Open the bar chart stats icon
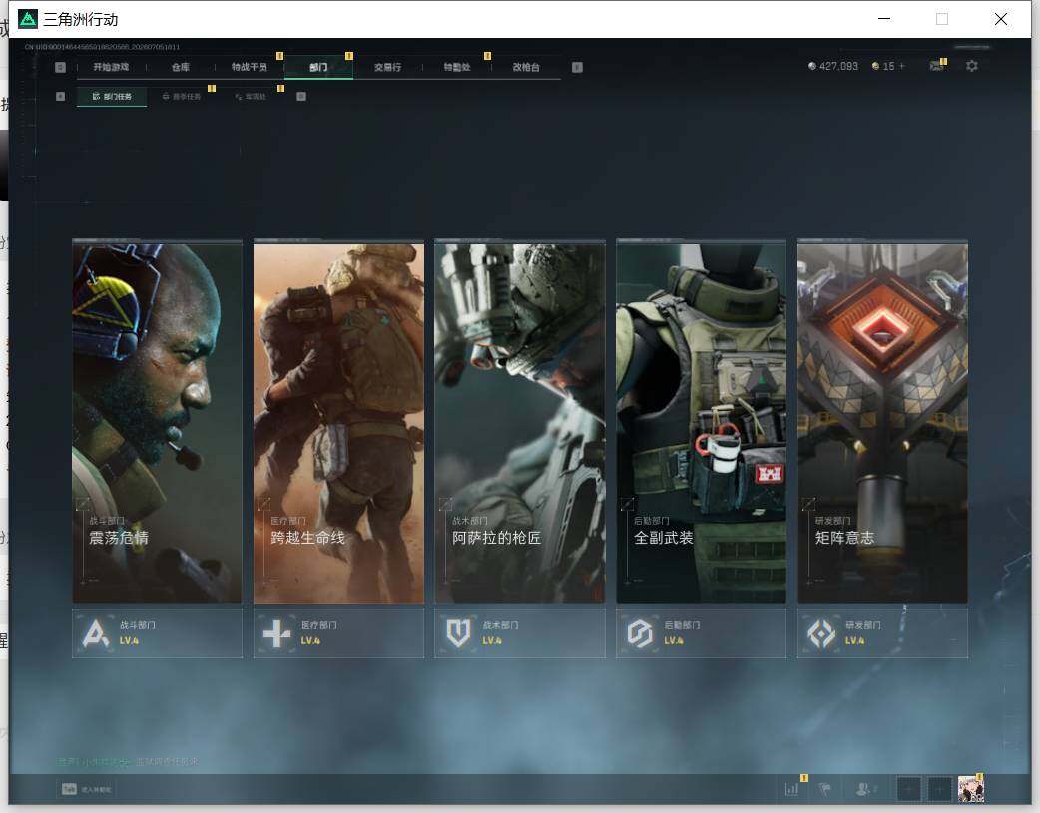Screen dimensions: 1040x813 coord(791,788)
